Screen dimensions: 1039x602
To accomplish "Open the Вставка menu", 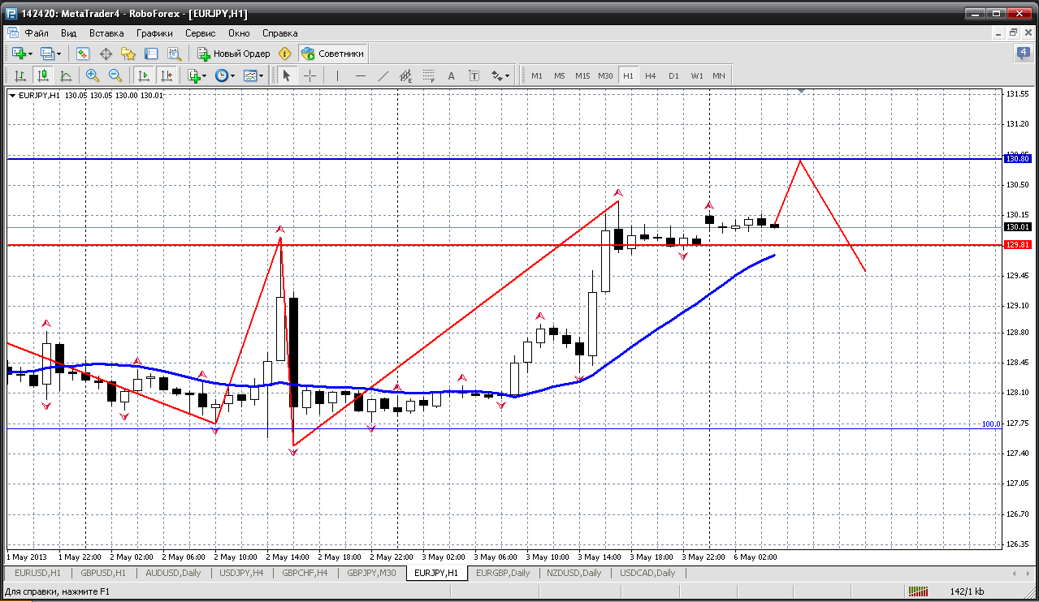I will pos(106,33).
